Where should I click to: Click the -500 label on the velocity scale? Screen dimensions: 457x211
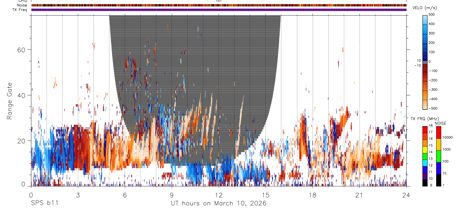click(433, 108)
